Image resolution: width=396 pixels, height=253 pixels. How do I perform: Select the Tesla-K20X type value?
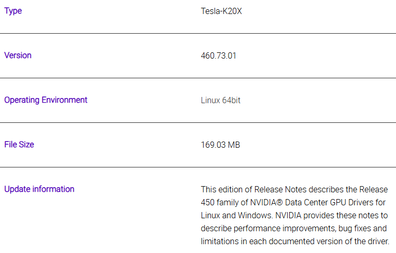coord(221,11)
